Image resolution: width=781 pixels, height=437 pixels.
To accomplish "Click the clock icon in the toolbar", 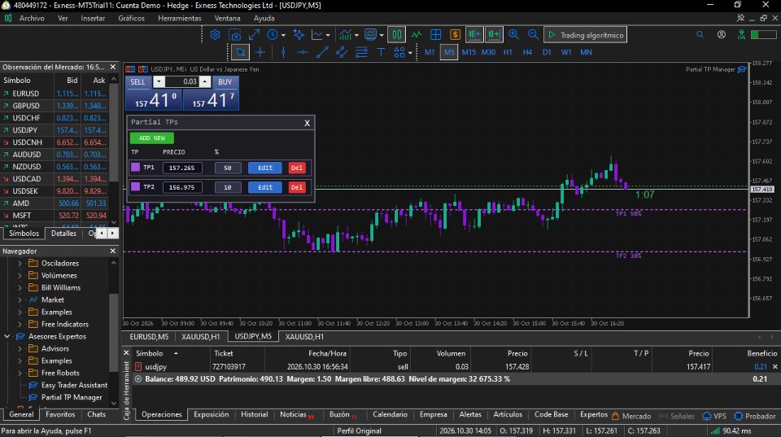I will 272,35.
